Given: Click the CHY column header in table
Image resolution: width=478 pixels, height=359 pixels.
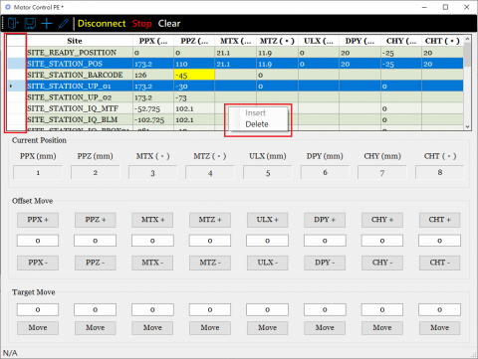Looking at the screenshot, I should 401,41.
